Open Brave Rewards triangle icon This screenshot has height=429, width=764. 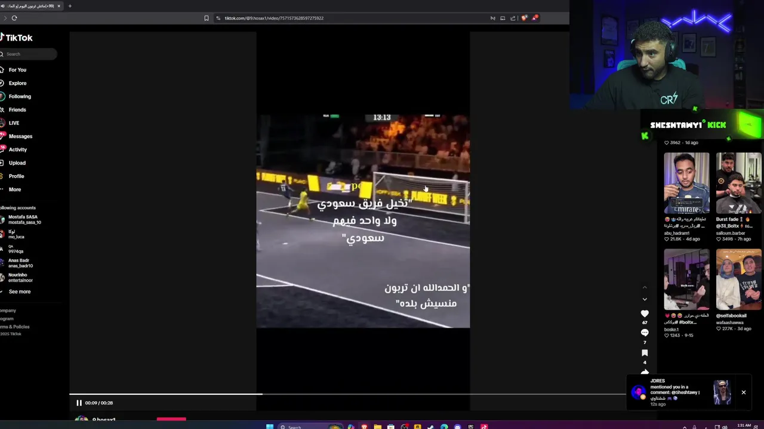pos(535,18)
